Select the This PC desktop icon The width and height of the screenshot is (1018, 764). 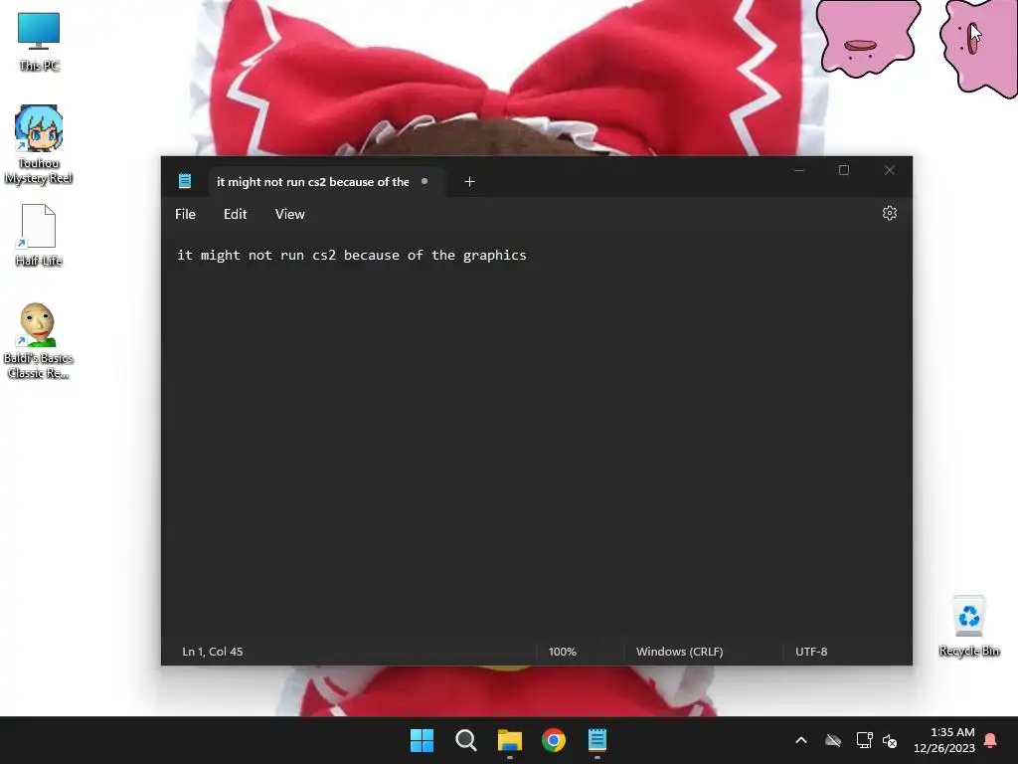click(x=39, y=42)
